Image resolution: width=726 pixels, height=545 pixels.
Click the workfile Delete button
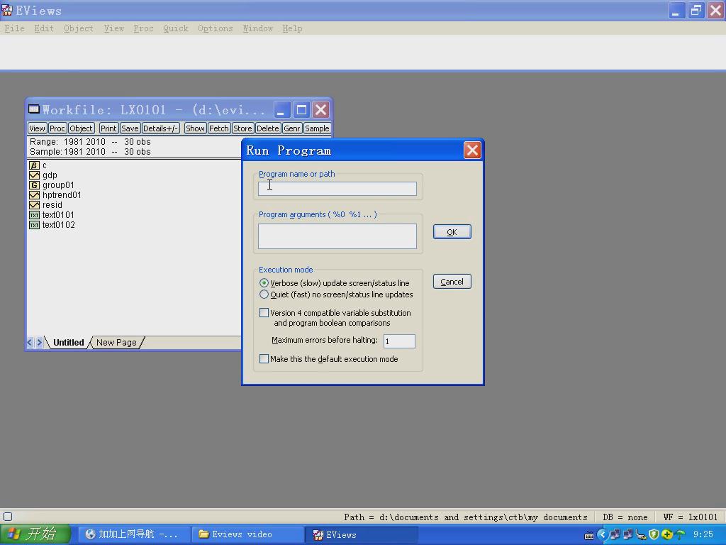pyautogui.click(x=267, y=128)
